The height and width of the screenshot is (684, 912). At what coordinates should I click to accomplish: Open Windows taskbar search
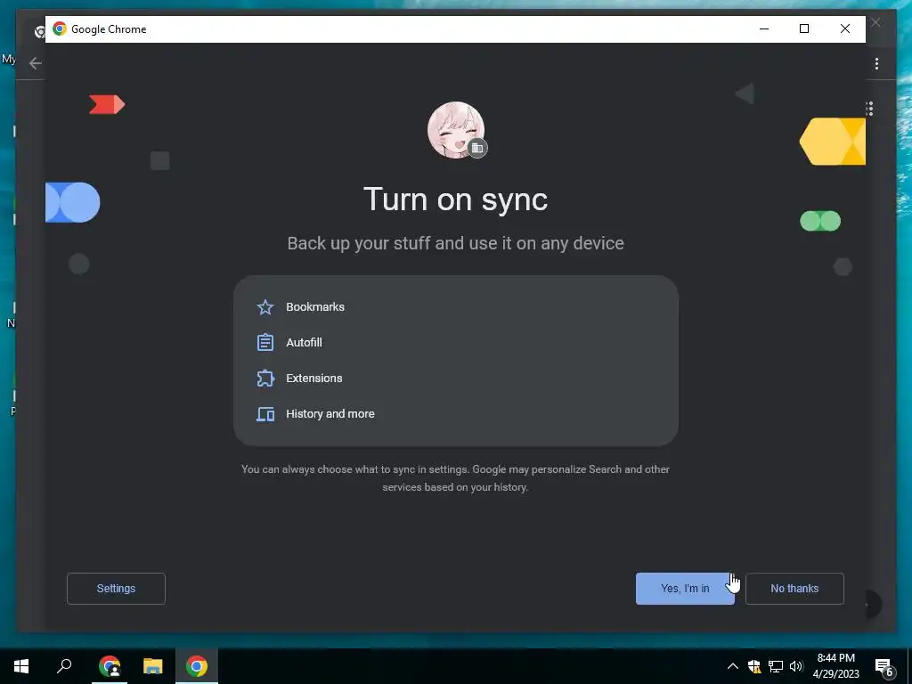click(64, 666)
